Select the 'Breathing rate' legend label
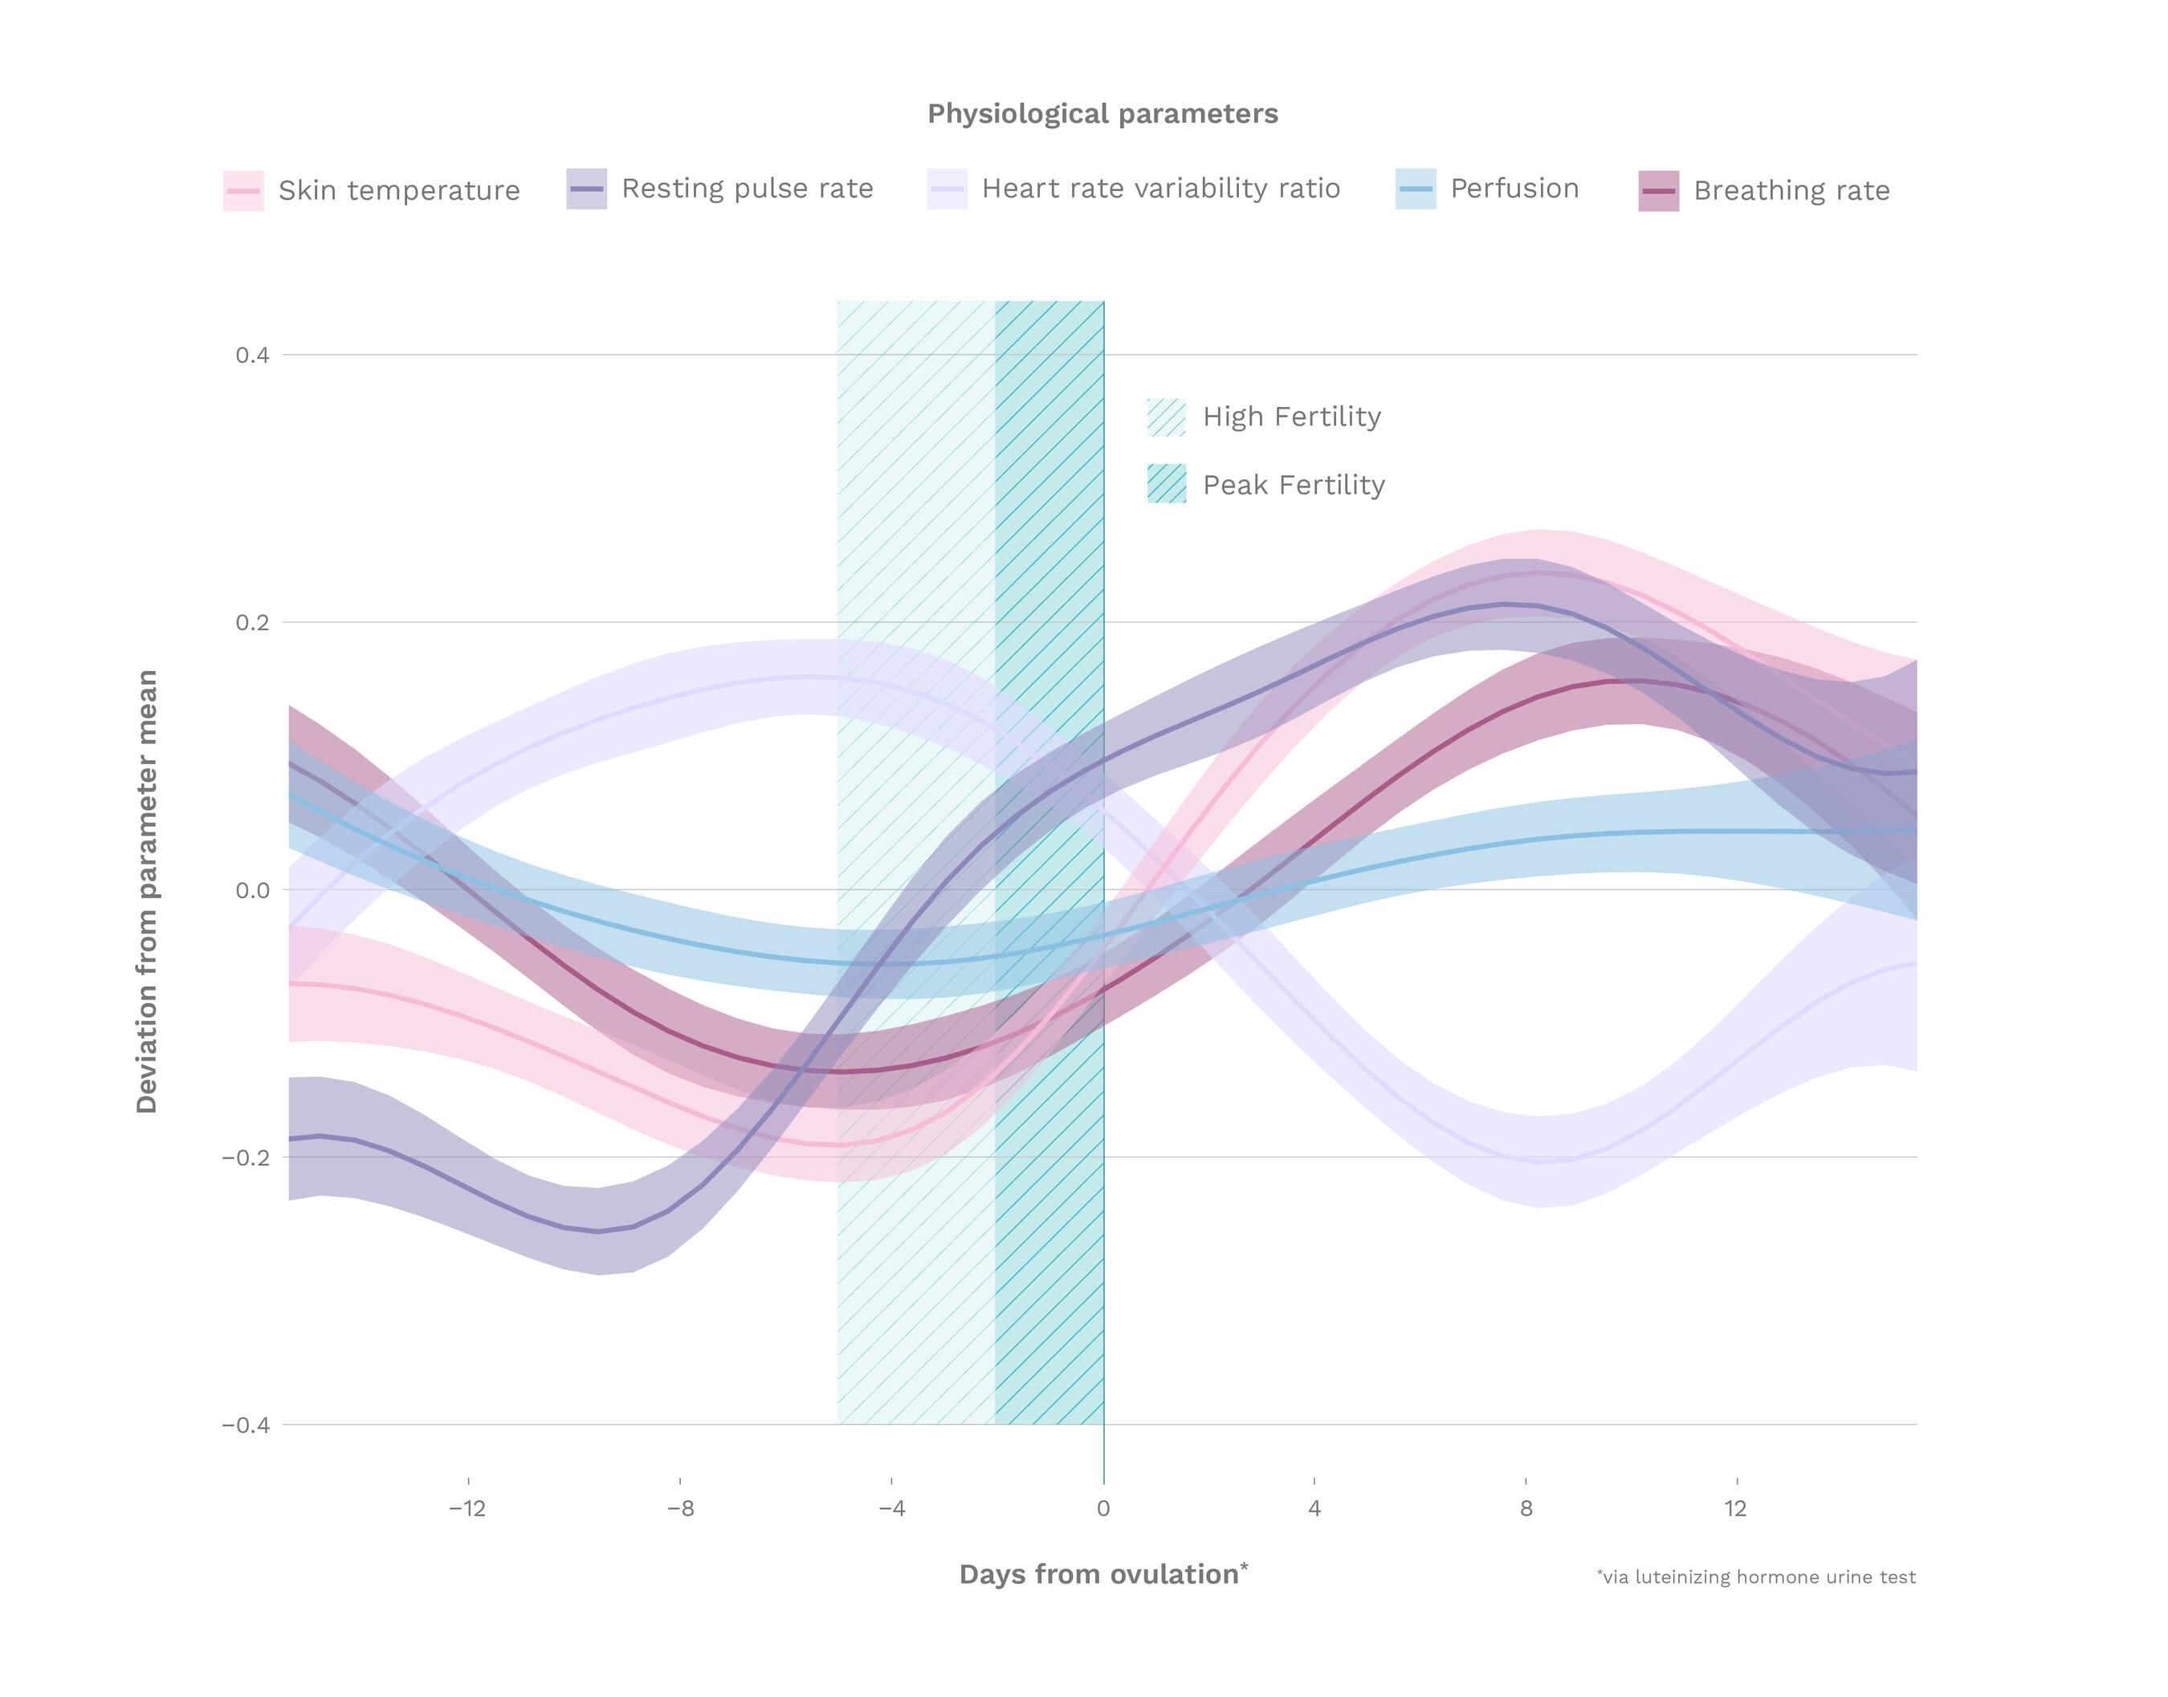This screenshot has height=1697, width=2168. point(1791,191)
